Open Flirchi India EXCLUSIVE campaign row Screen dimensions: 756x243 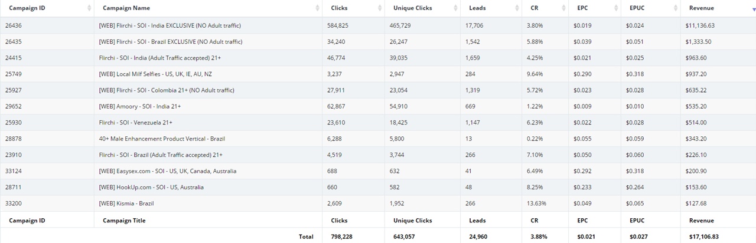[x=378, y=25]
